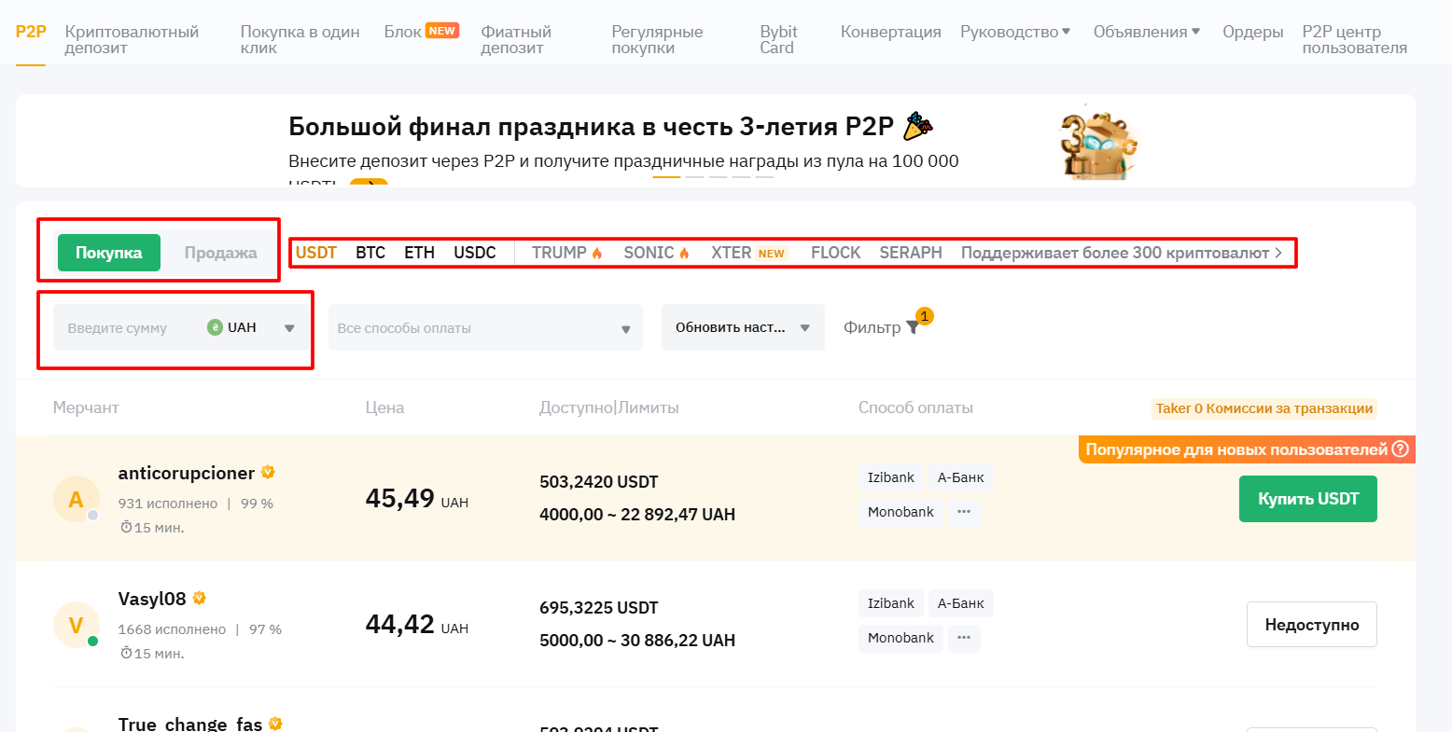
Task: Click the А-Банк chip in anticorupcioner's row
Action: (961, 477)
